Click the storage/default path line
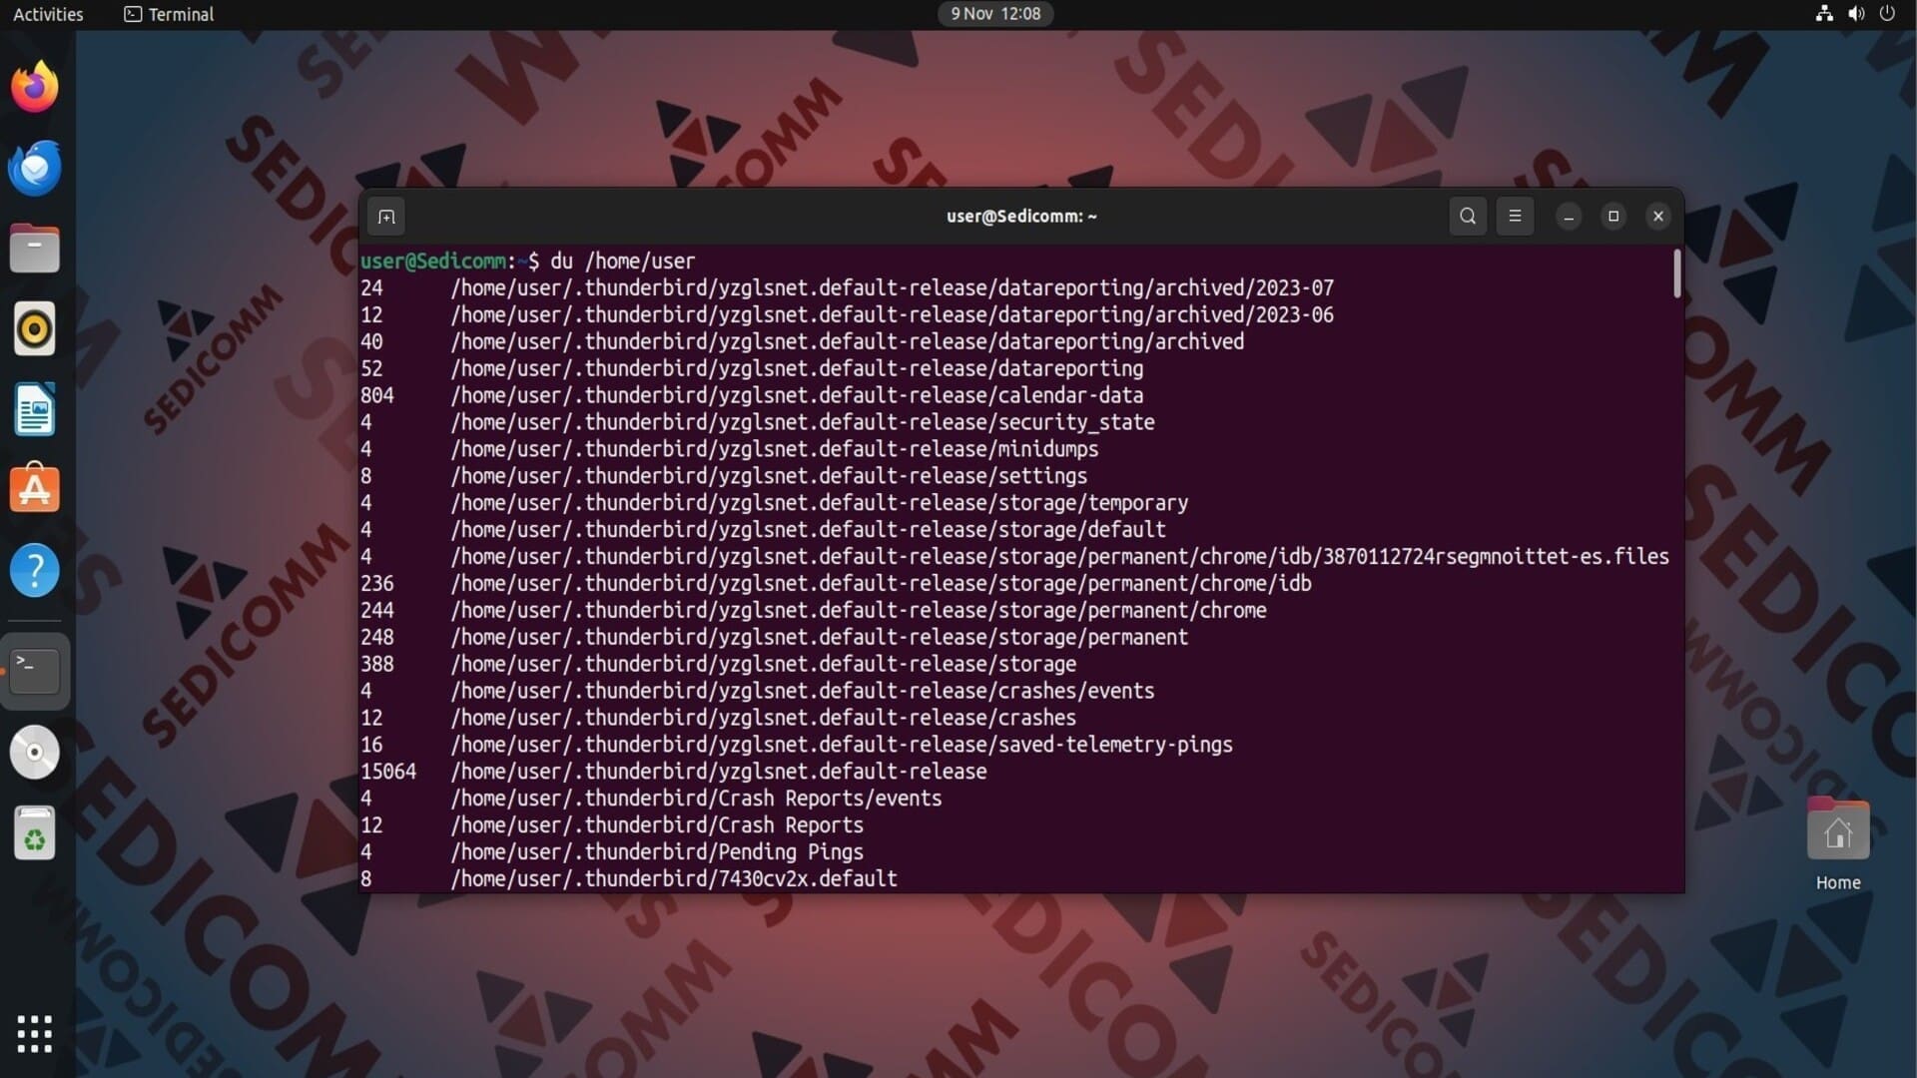Screen dimensions: 1917x1078 click(x=808, y=531)
